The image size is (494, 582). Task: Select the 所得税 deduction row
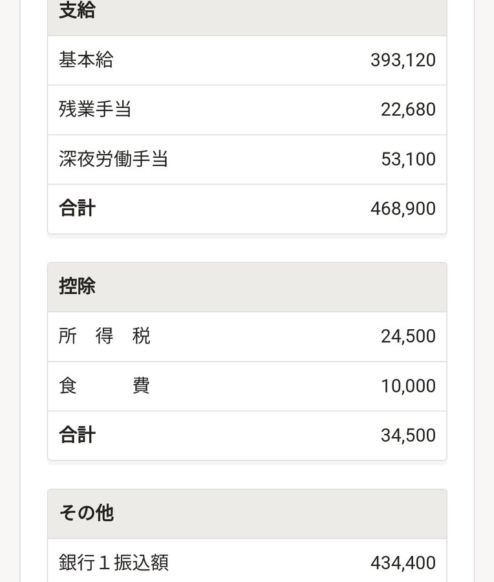click(247, 337)
